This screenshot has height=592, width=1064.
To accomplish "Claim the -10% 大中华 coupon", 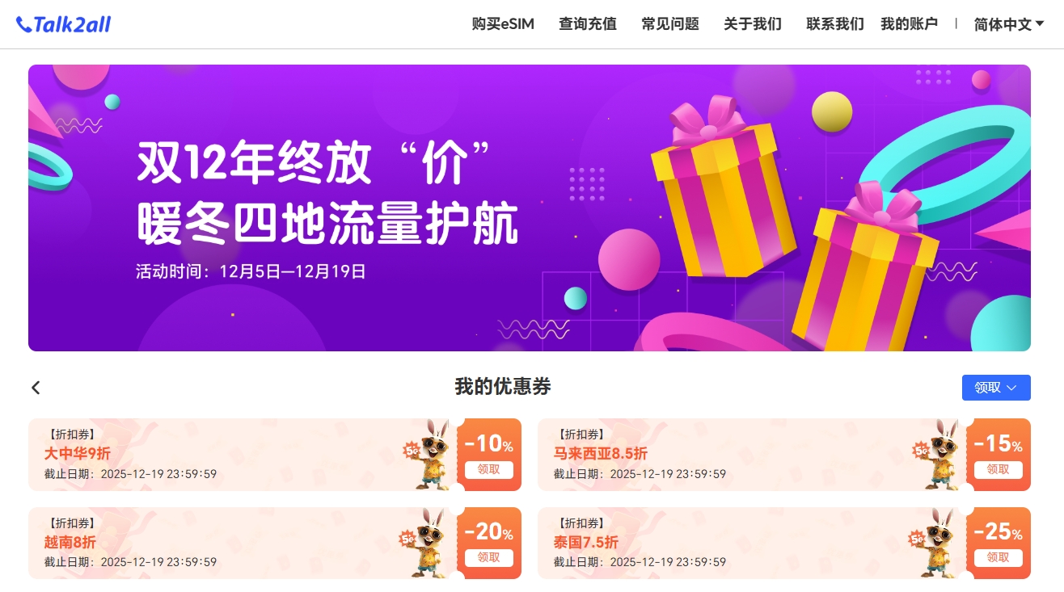I will click(x=489, y=469).
